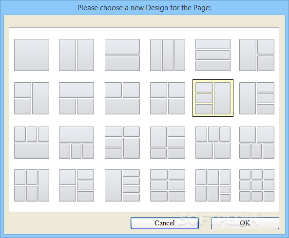Select the three-by-three grid layout
This screenshot has width=289, height=238.
pos(257,185)
